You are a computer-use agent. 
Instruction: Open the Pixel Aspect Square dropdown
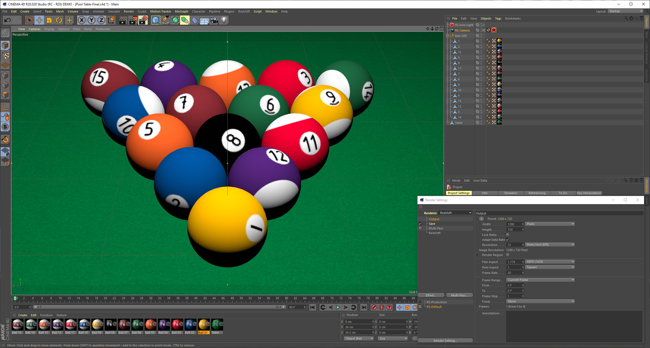(550, 267)
